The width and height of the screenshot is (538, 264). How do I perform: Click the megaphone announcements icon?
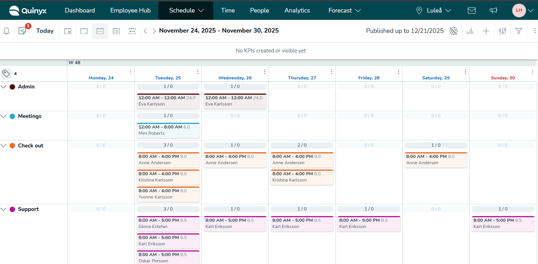click(x=493, y=10)
